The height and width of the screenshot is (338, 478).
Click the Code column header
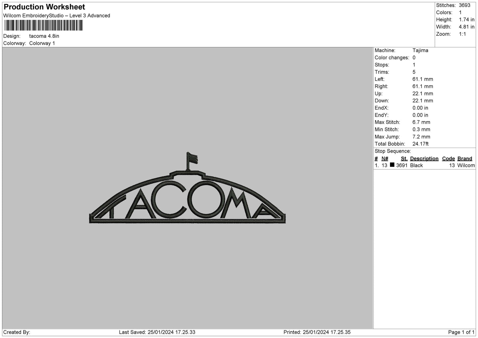pos(448,159)
